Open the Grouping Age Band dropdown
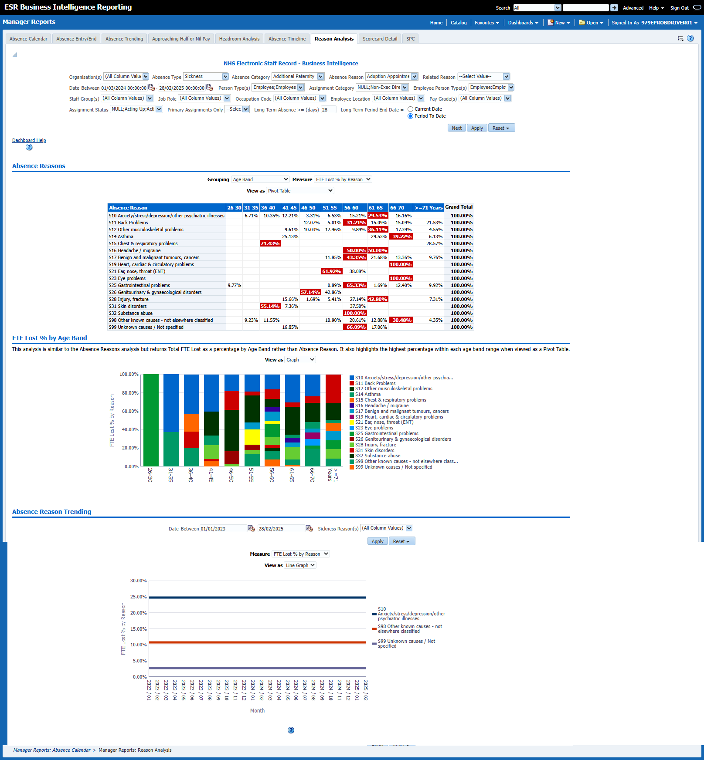 (260, 179)
